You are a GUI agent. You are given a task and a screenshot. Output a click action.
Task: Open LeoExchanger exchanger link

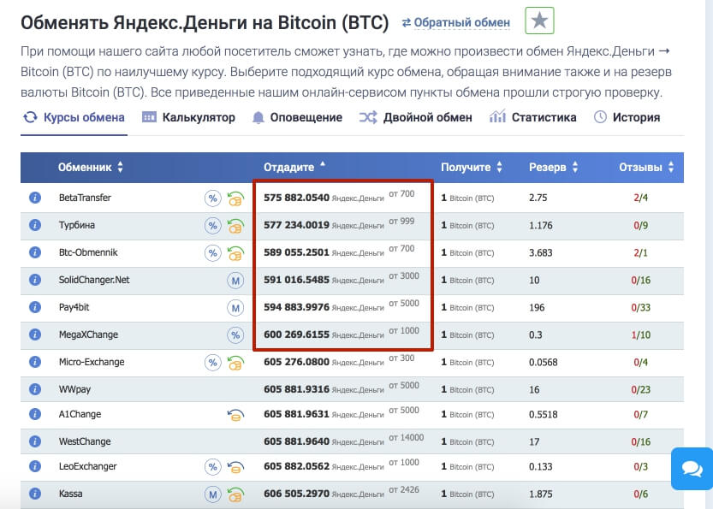point(88,466)
